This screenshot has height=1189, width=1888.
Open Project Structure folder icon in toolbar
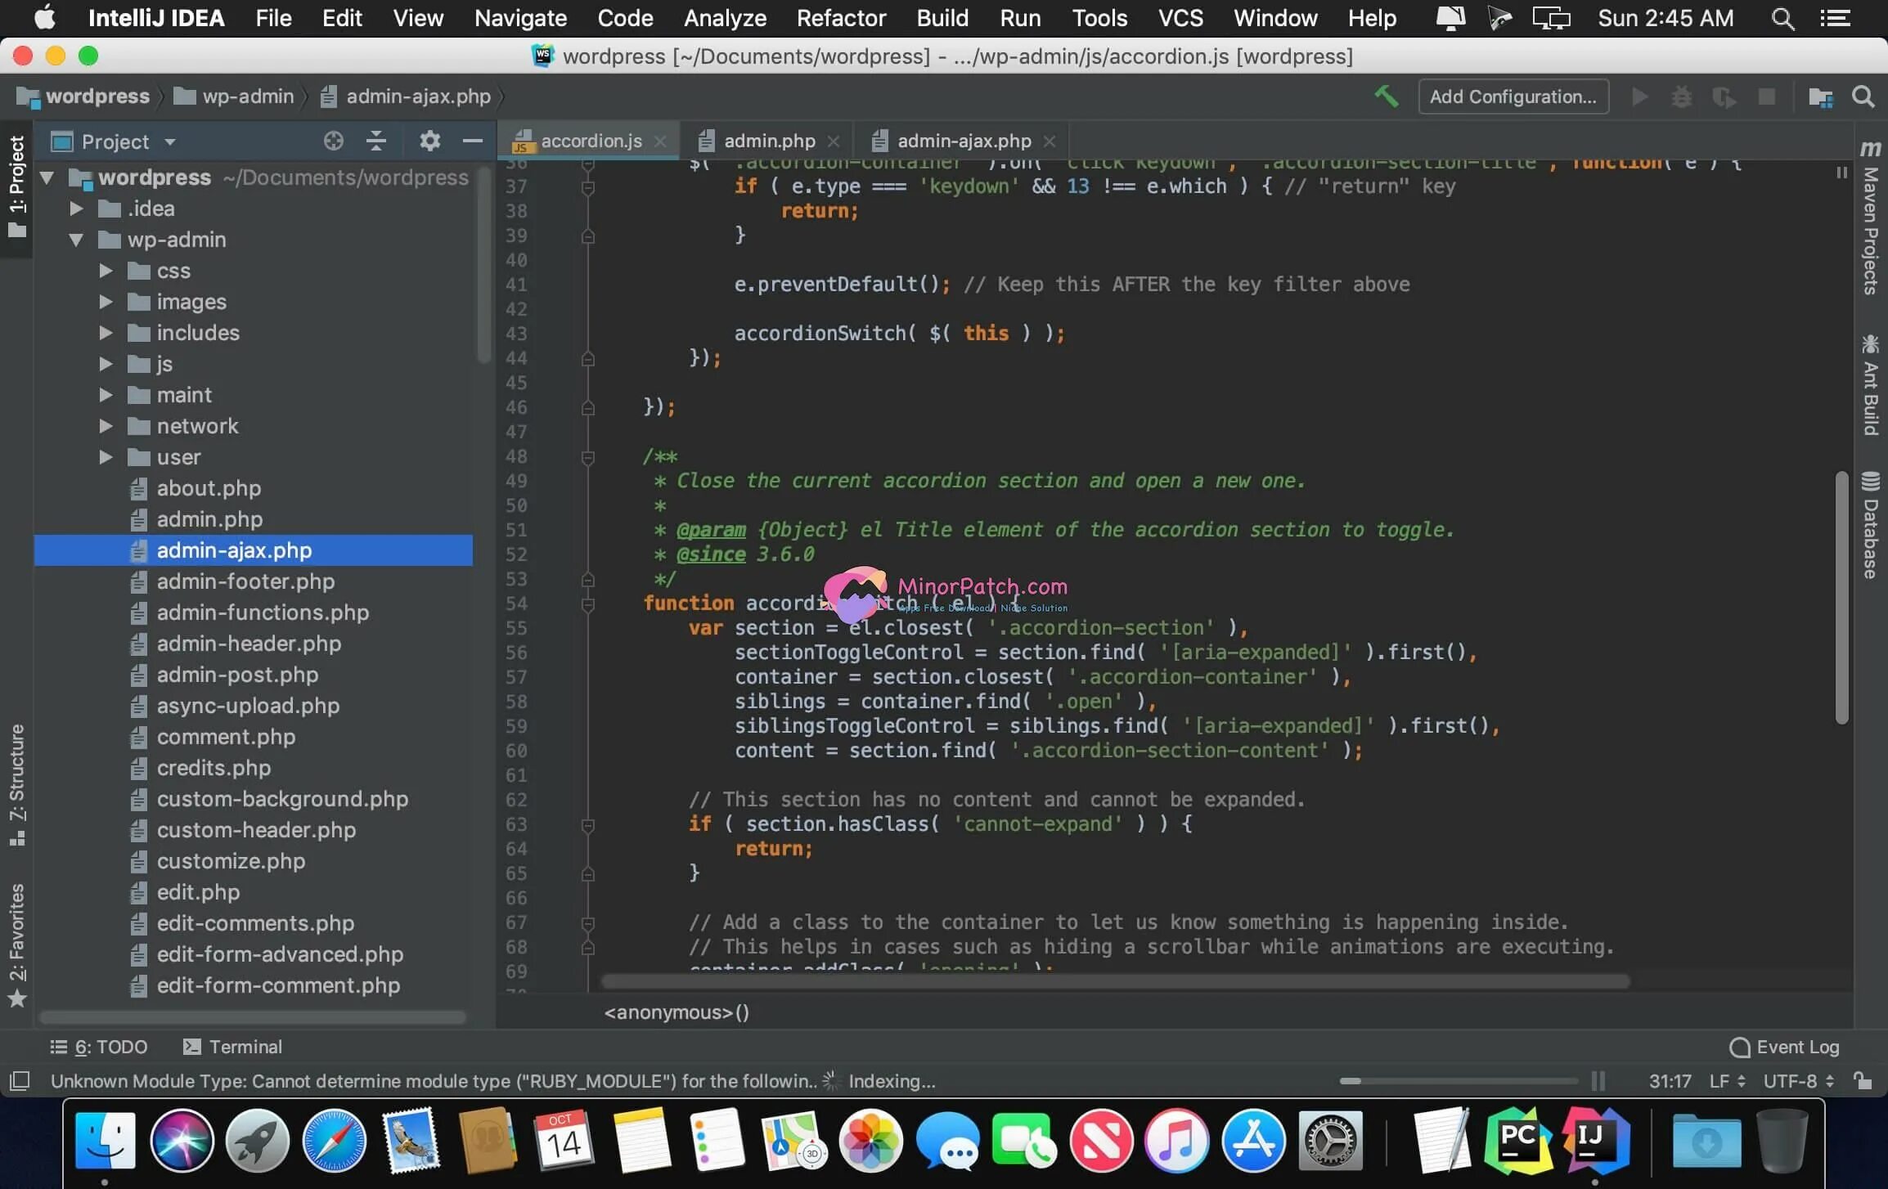click(x=1819, y=96)
